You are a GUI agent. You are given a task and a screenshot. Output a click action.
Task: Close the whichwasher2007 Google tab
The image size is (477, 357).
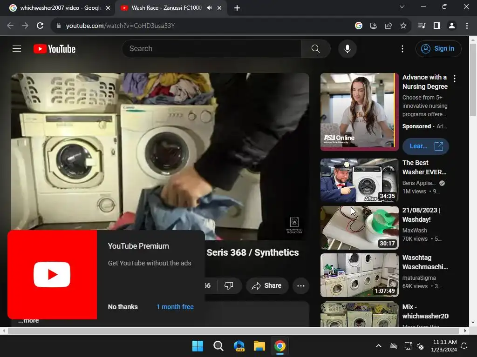coord(108,8)
